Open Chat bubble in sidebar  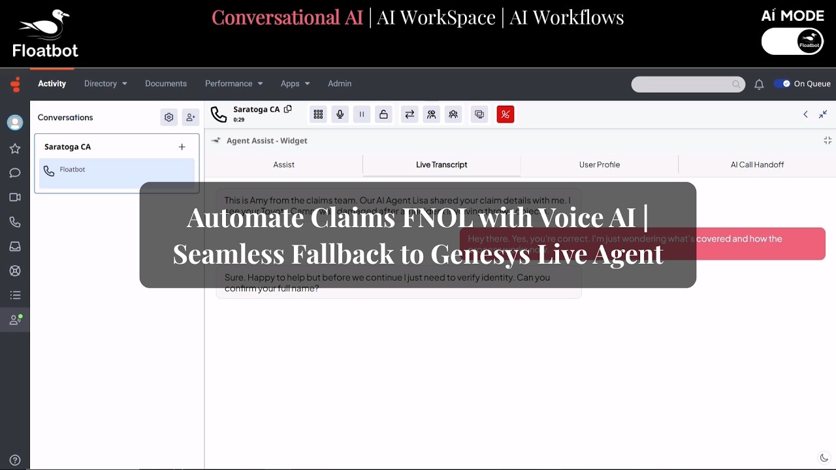pyautogui.click(x=15, y=173)
